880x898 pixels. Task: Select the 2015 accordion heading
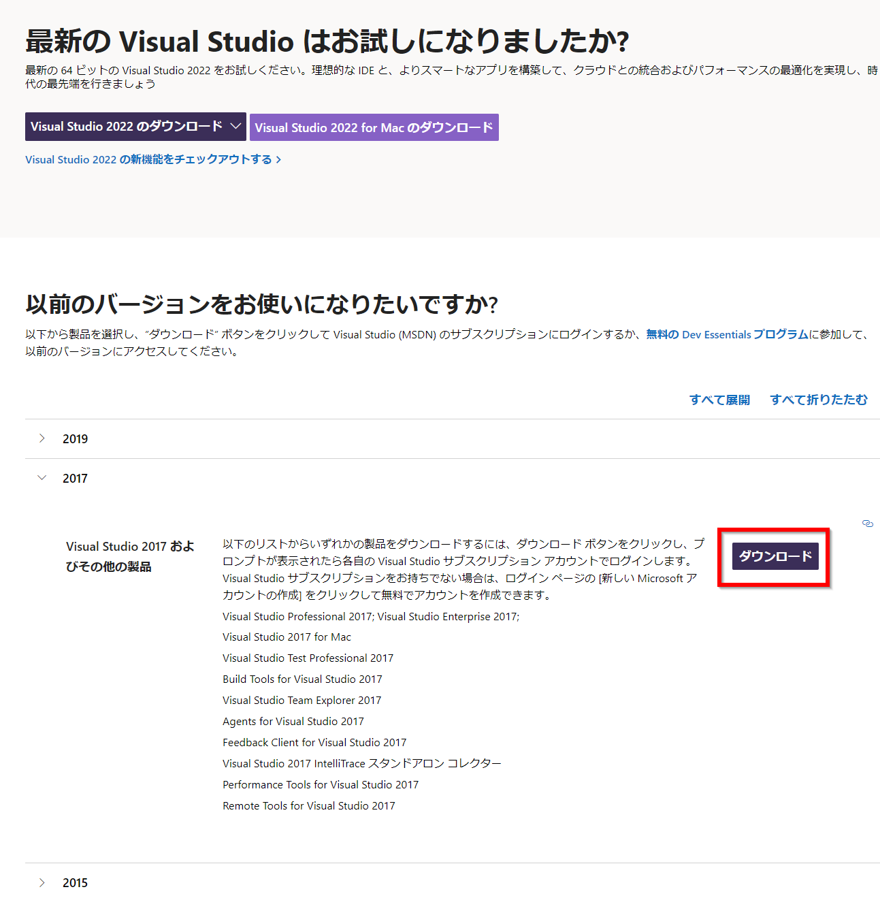click(75, 883)
